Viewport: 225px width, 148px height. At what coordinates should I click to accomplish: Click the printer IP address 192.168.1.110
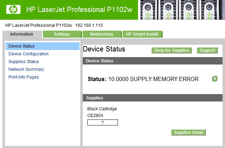(x=89, y=25)
